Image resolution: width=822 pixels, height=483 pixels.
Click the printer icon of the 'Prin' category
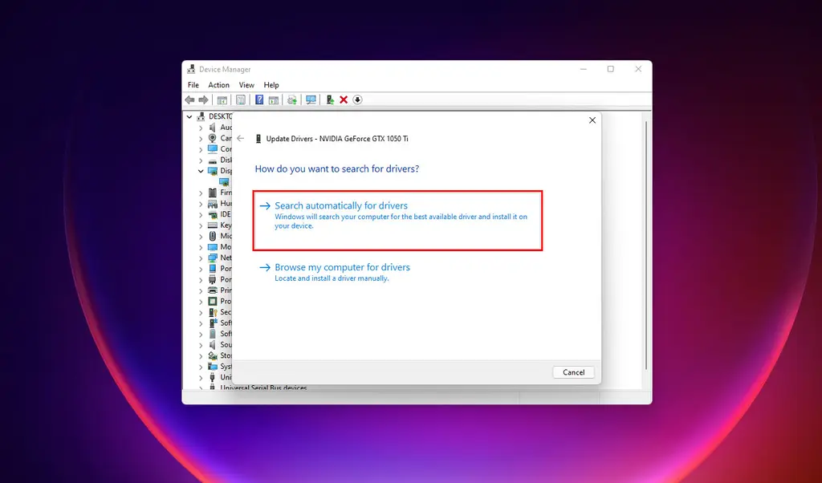coord(212,290)
